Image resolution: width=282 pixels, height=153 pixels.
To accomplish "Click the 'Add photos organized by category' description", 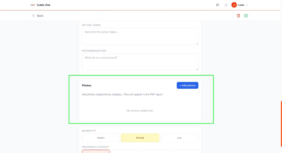I will [123, 94].
